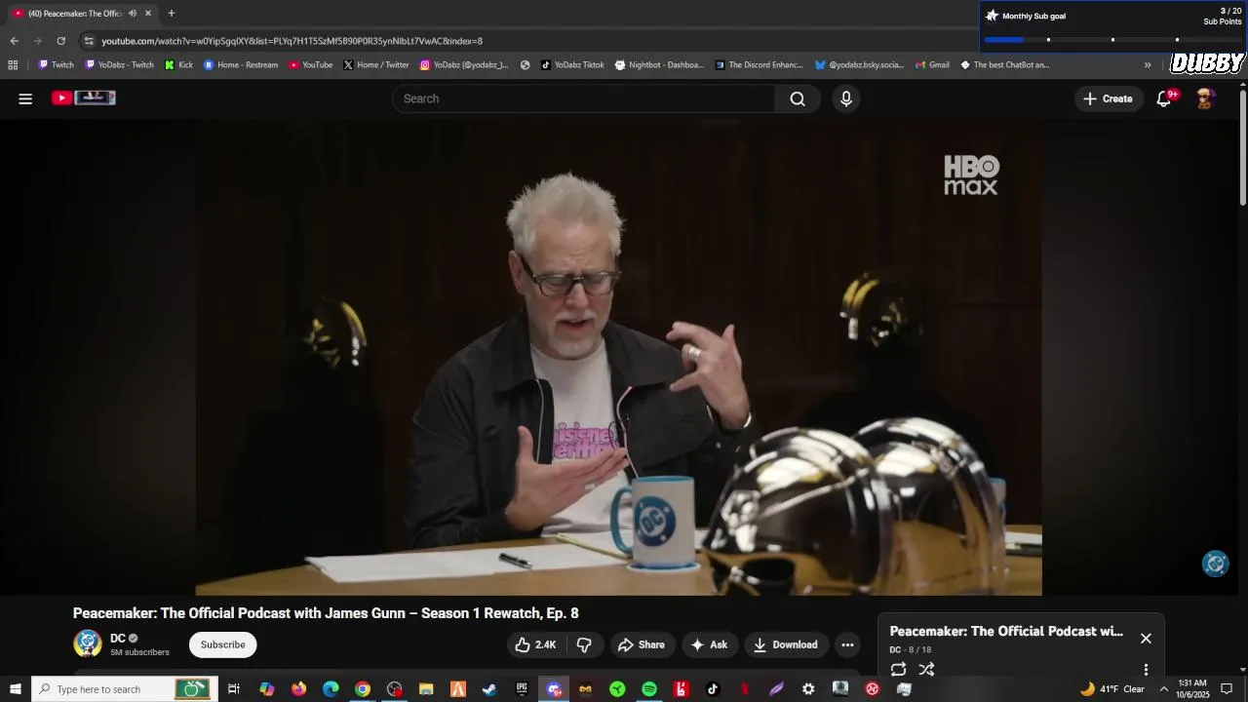1248x702 pixels.
Task: Open Epic Games launcher from taskbar
Action: coord(522,689)
